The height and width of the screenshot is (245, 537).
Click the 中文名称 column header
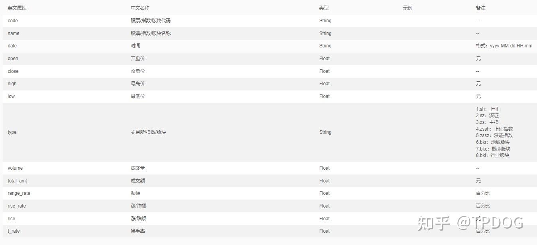[x=140, y=8]
